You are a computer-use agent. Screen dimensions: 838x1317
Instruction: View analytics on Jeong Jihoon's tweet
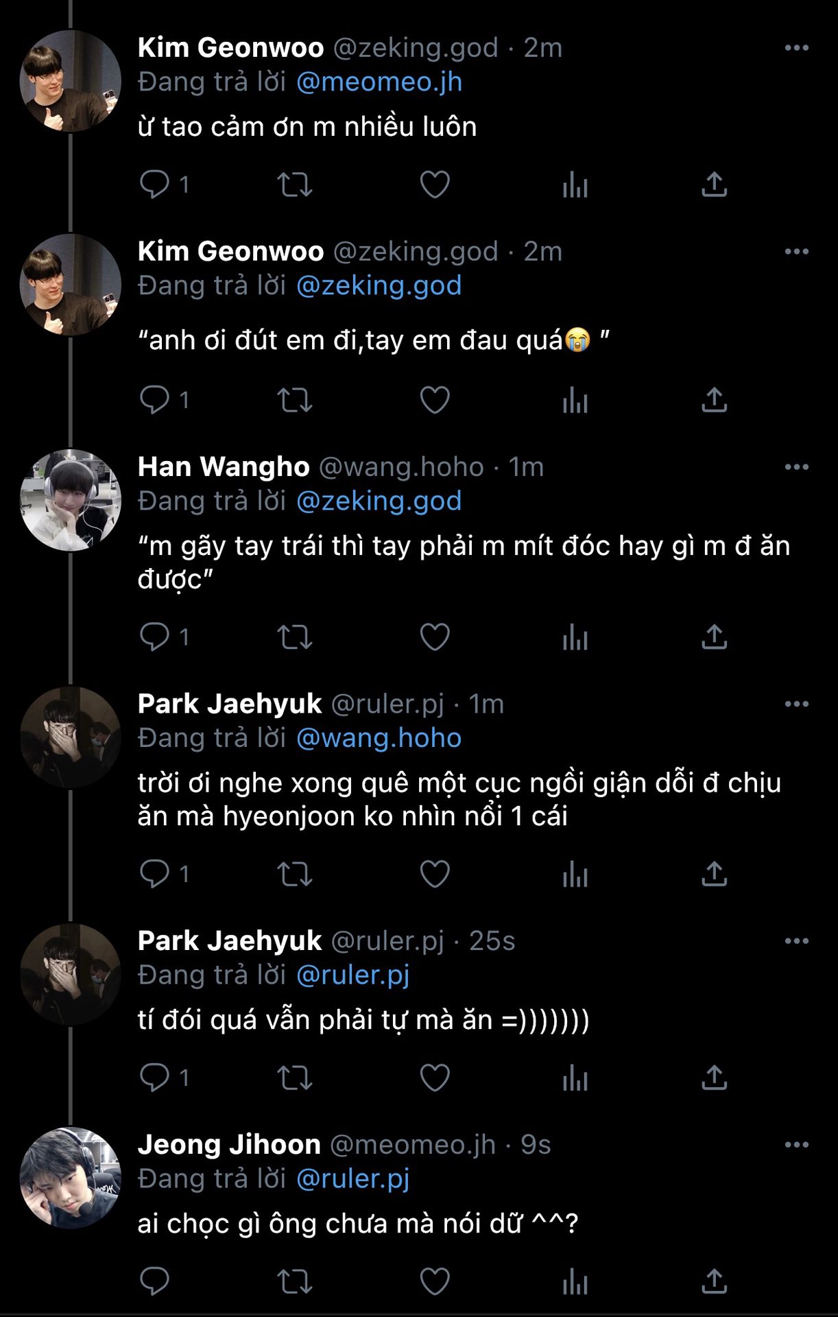click(575, 1281)
